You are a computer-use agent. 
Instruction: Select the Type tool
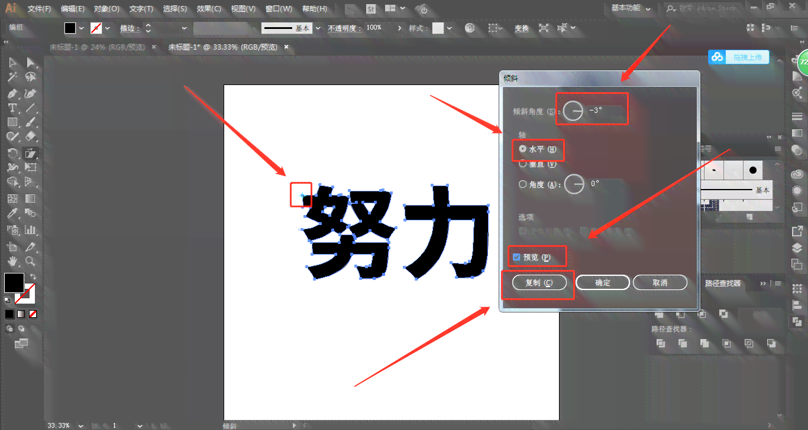(12, 108)
